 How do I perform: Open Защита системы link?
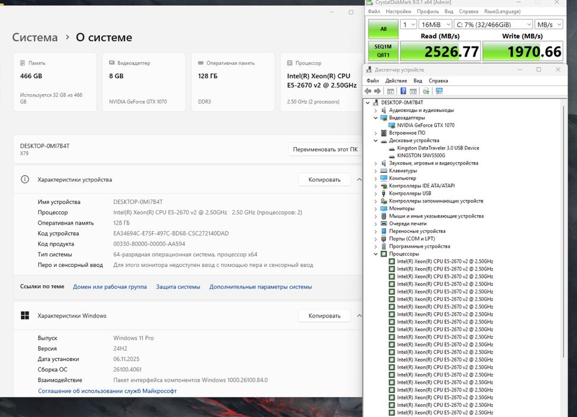tap(178, 287)
